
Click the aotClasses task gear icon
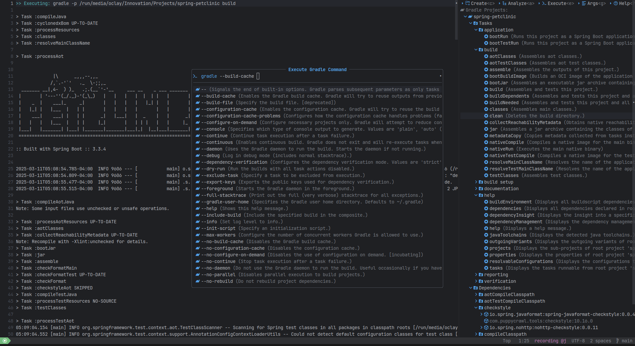486,56
